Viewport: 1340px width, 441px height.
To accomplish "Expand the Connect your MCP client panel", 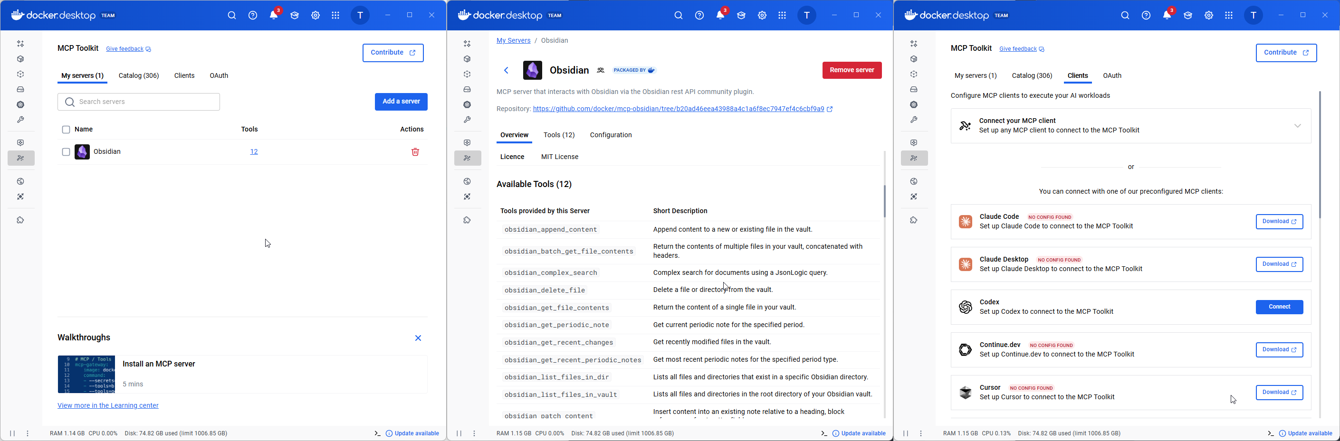I will coord(1298,126).
